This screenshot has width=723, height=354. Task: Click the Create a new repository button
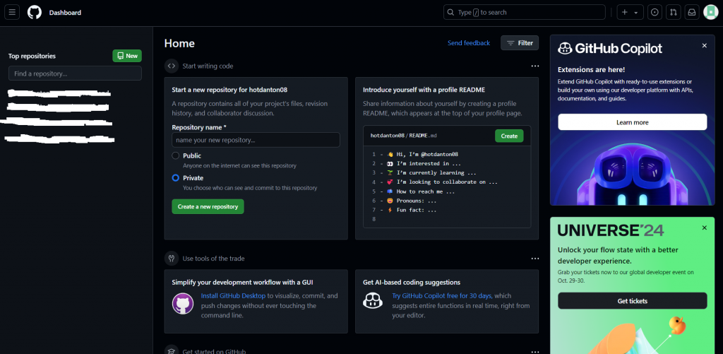208,206
